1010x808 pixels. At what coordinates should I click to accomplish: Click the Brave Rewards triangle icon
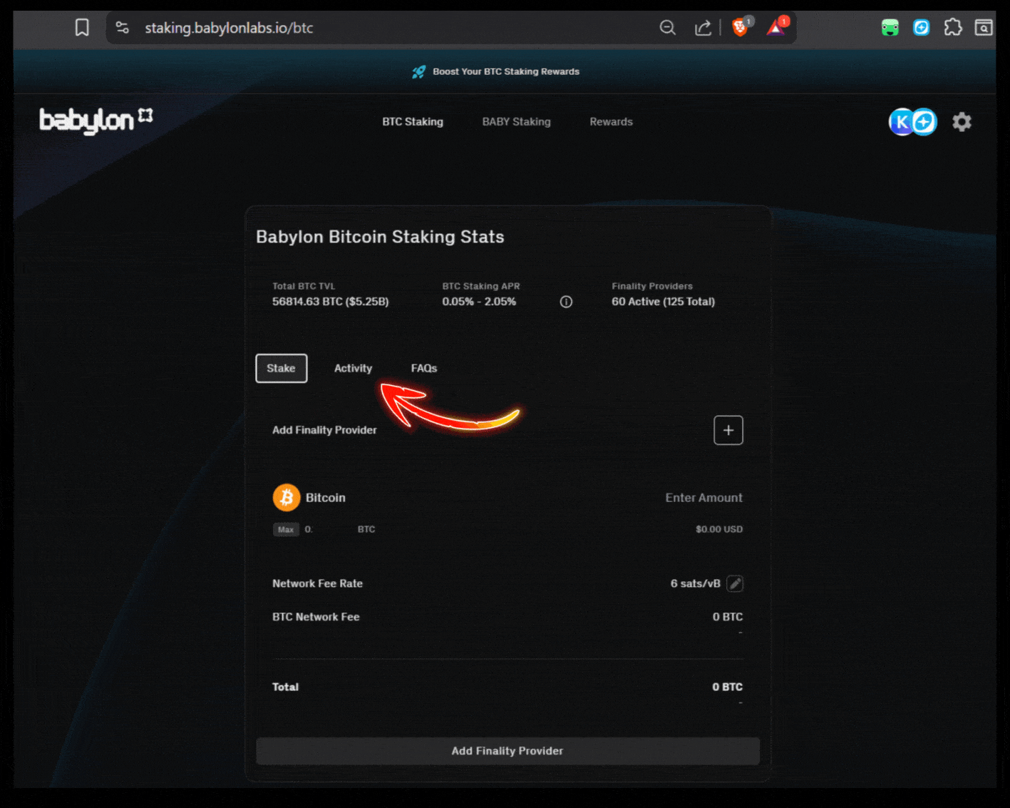coord(775,29)
